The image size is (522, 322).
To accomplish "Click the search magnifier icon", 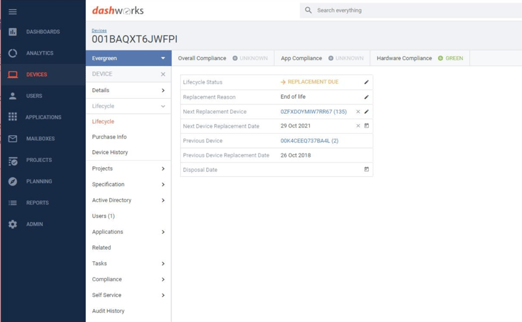I will [308, 10].
